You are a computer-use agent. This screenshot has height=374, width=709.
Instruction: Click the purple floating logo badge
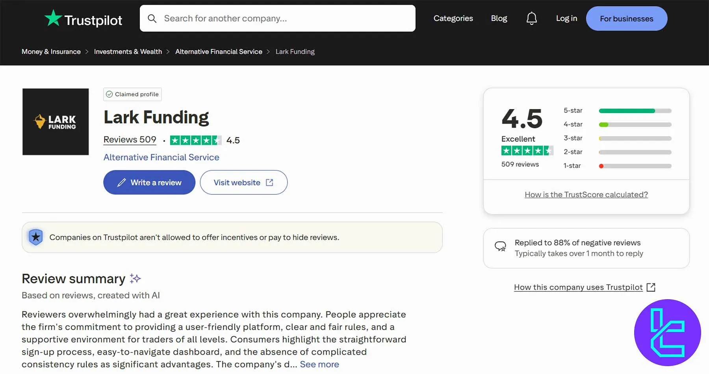click(667, 333)
